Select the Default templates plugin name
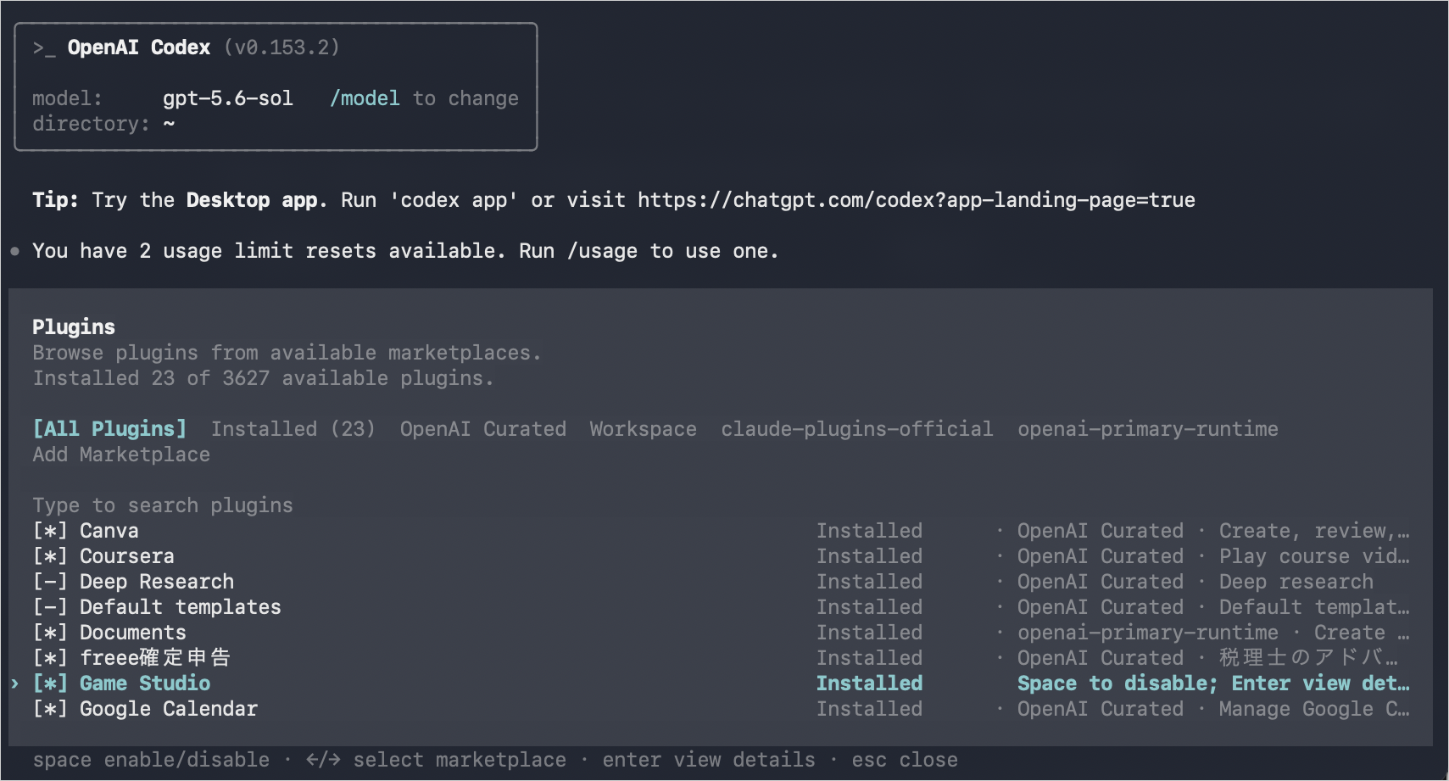Screen dimensions: 1449x781 coord(181,607)
